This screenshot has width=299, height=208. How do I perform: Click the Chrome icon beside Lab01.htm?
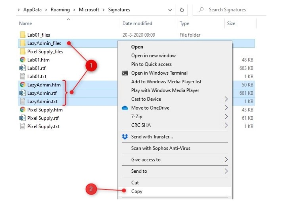coord(23,60)
